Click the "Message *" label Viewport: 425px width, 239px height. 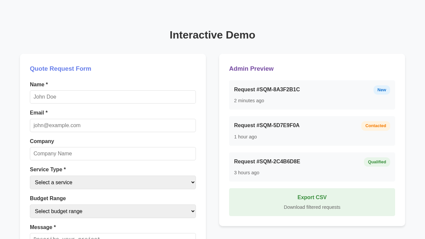click(43, 227)
